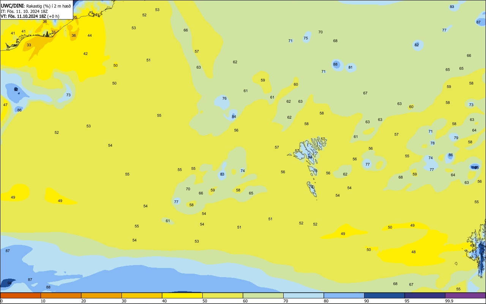The image size is (486, 304).
Task: Select the 95–99.9 navy legend swatch
Action: click(x=425, y=295)
